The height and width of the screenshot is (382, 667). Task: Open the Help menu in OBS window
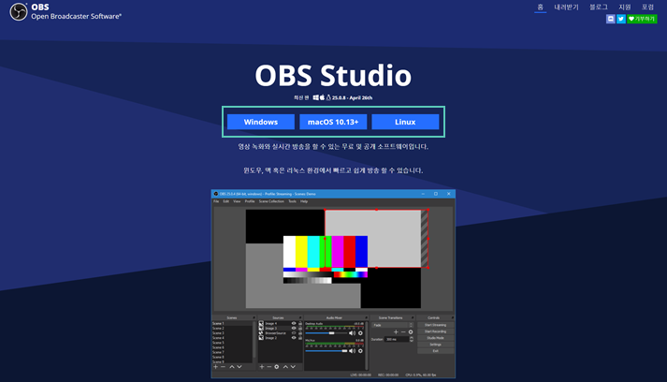(304, 201)
